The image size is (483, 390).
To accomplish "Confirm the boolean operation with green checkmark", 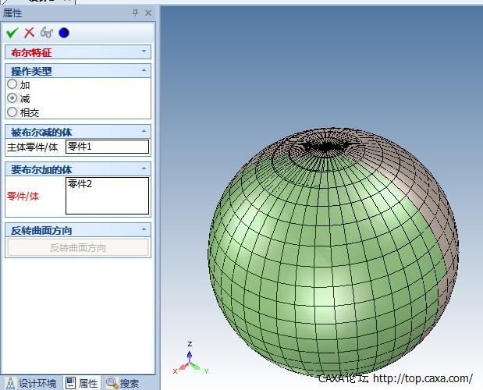I will point(12,33).
